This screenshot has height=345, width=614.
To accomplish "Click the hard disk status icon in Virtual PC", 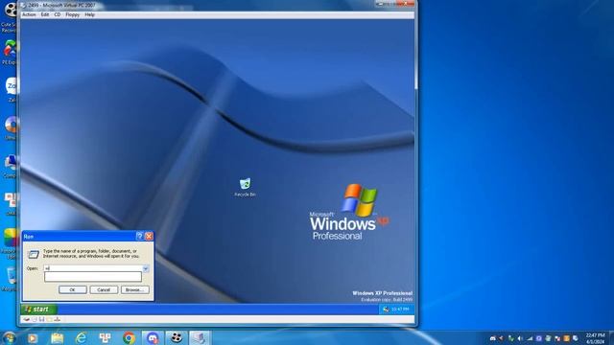I will coord(26,319).
